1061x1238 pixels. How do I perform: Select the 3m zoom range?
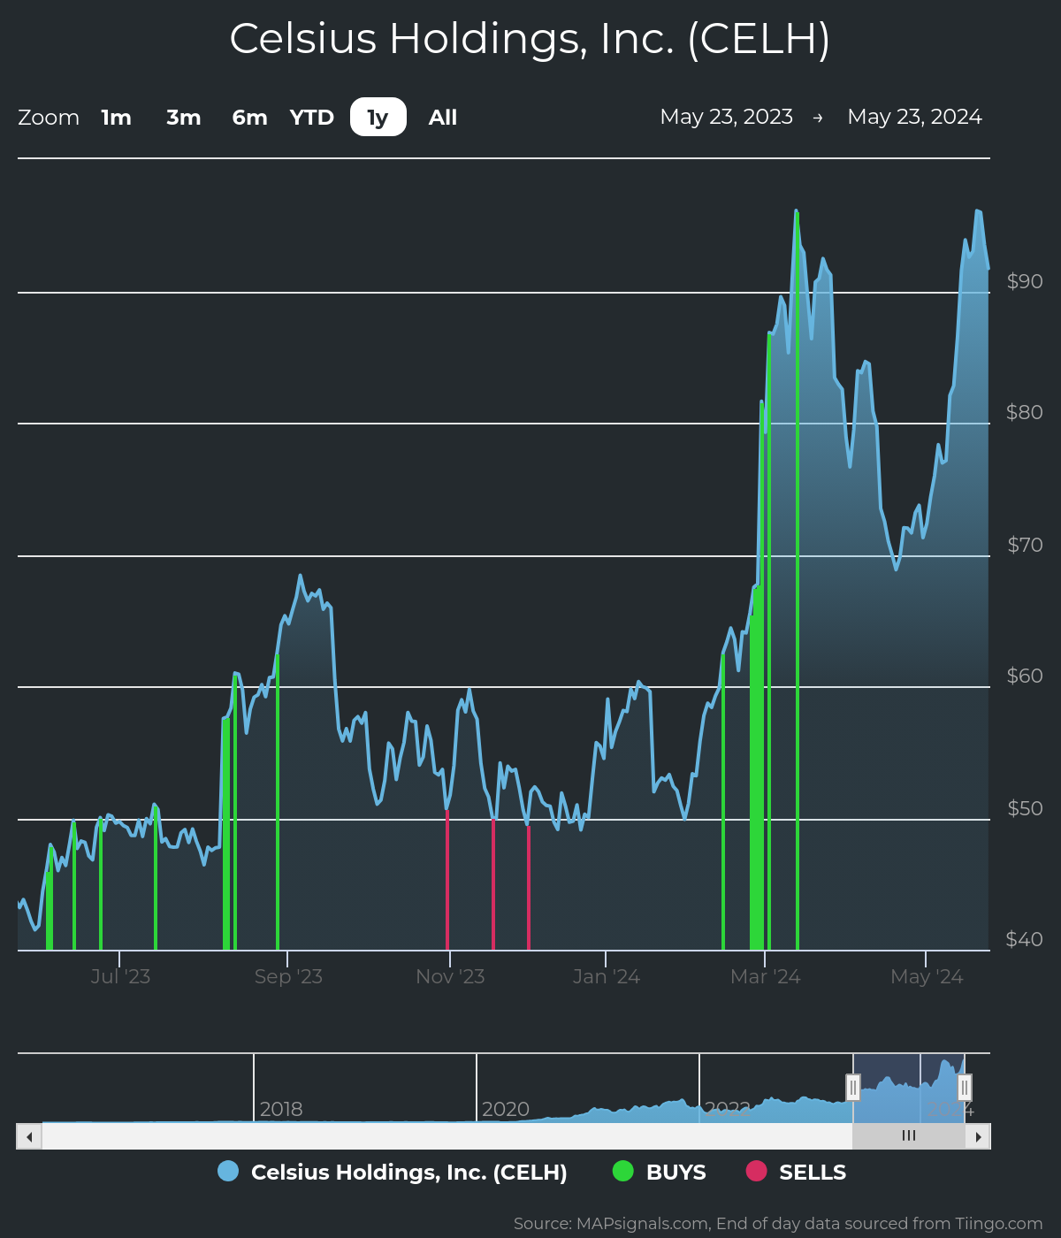tap(183, 117)
